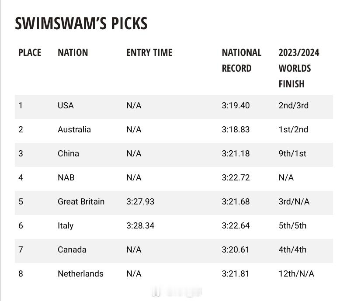Screen dimensions: 354x301
Task: Click the SwimSwam's Picks heading
Action: click(x=81, y=24)
